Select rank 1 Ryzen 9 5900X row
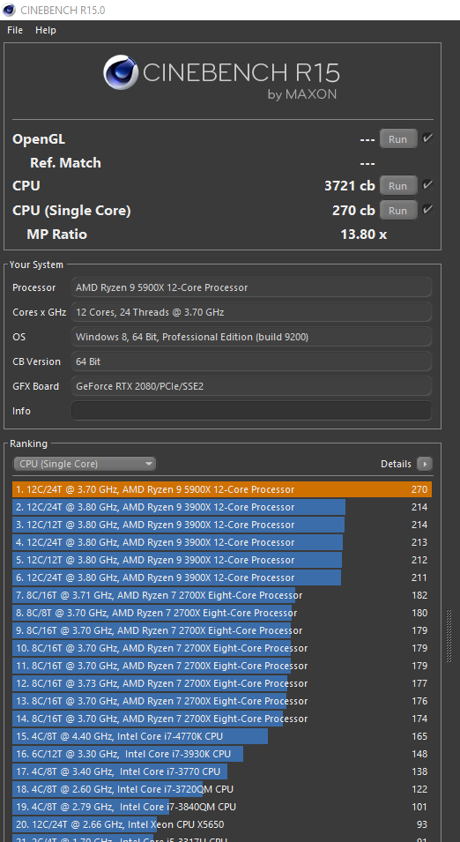The image size is (460, 842). point(222,489)
